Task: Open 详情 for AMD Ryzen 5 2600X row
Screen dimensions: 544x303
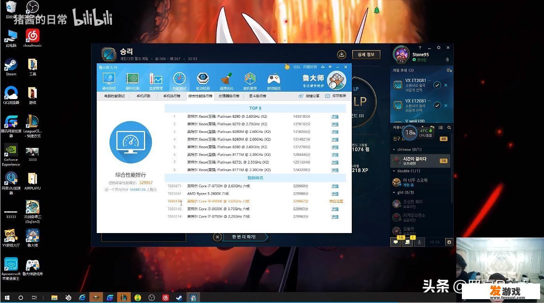Action: point(335,194)
